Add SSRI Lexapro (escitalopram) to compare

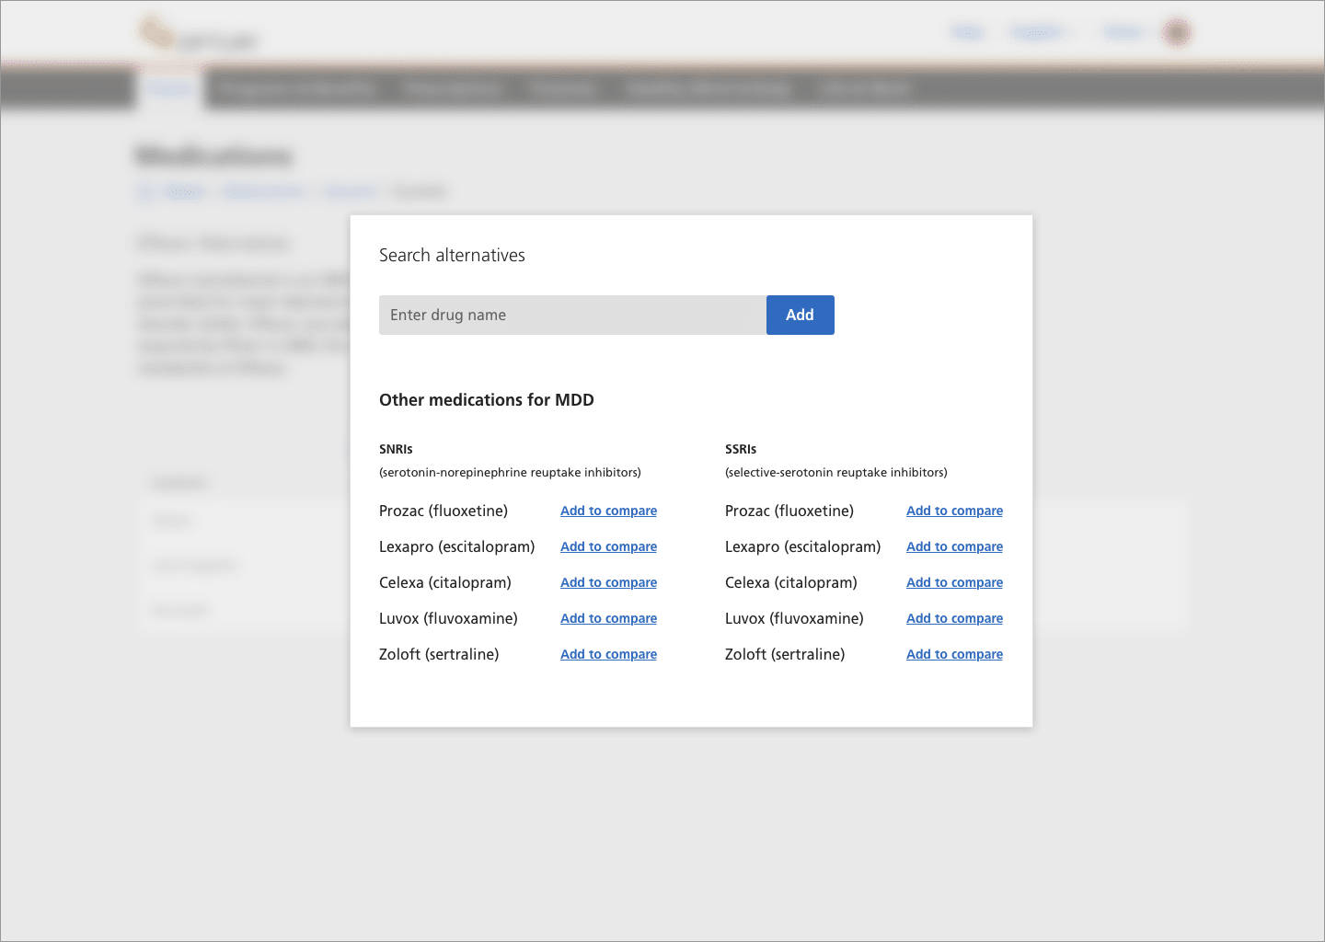tap(954, 546)
